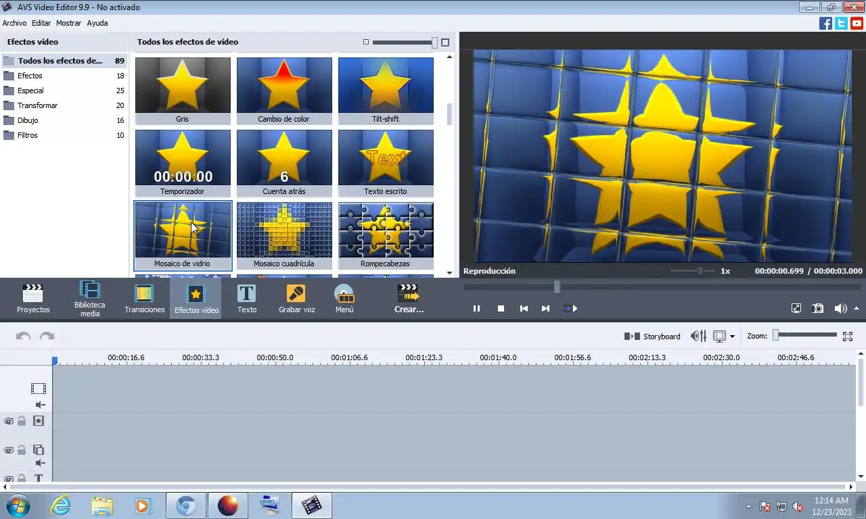Open the Proyectos section
This screenshot has height=519, width=866.
point(33,299)
